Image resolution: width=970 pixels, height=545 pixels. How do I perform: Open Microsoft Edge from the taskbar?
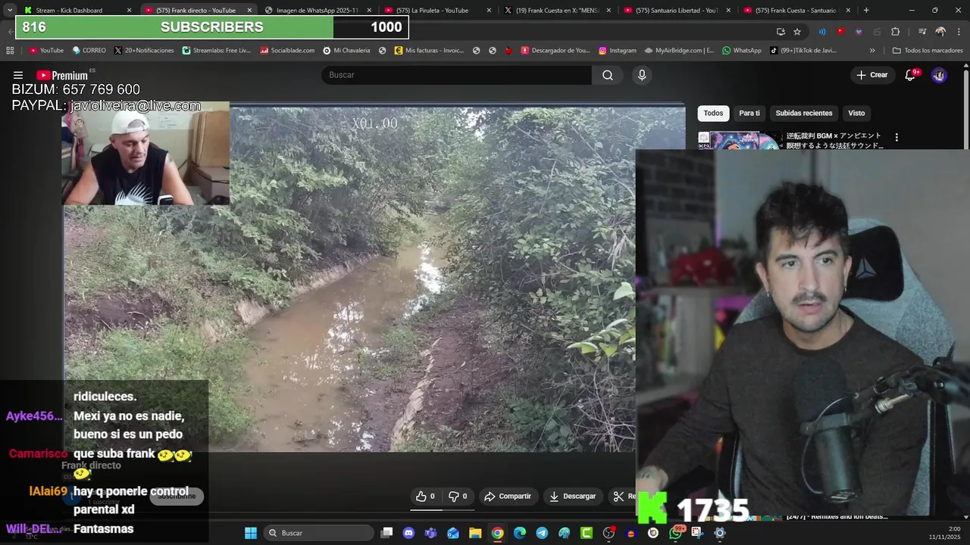coord(520,533)
